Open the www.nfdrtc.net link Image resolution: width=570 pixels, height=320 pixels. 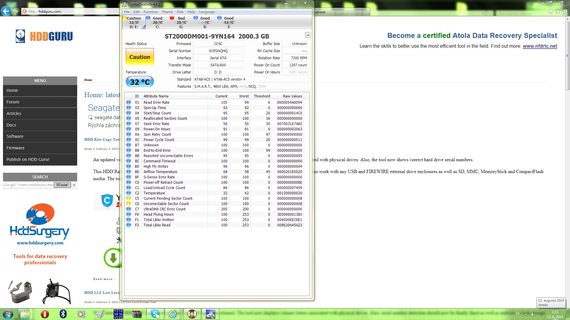click(540, 46)
